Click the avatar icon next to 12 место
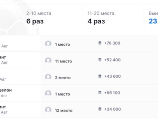Viewport: 158px width, 123px height. pos(48,110)
